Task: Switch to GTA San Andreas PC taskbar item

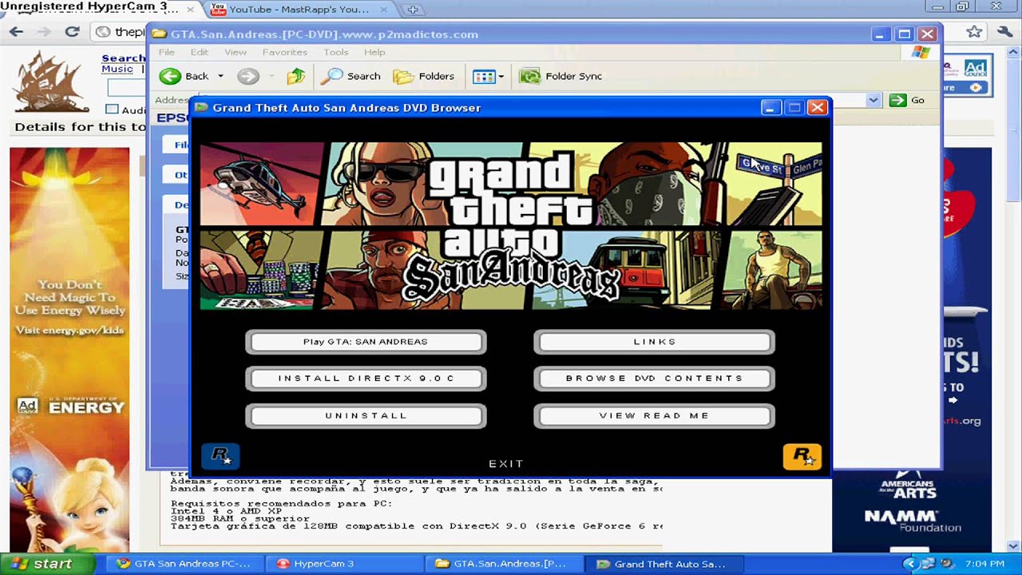Action: (x=184, y=564)
